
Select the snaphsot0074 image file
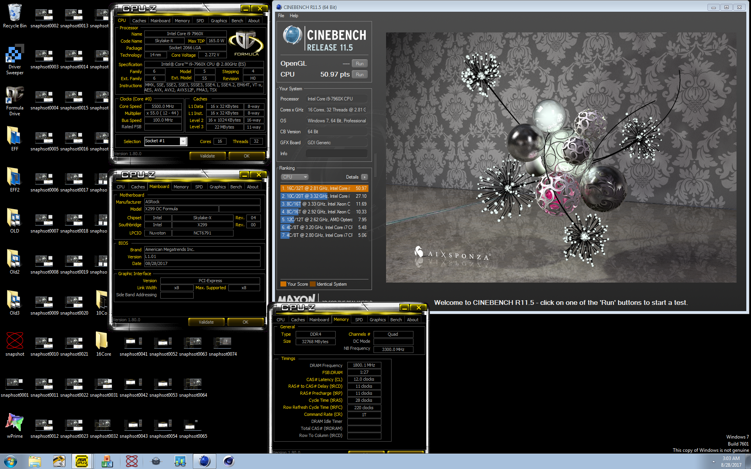[223, 346]
